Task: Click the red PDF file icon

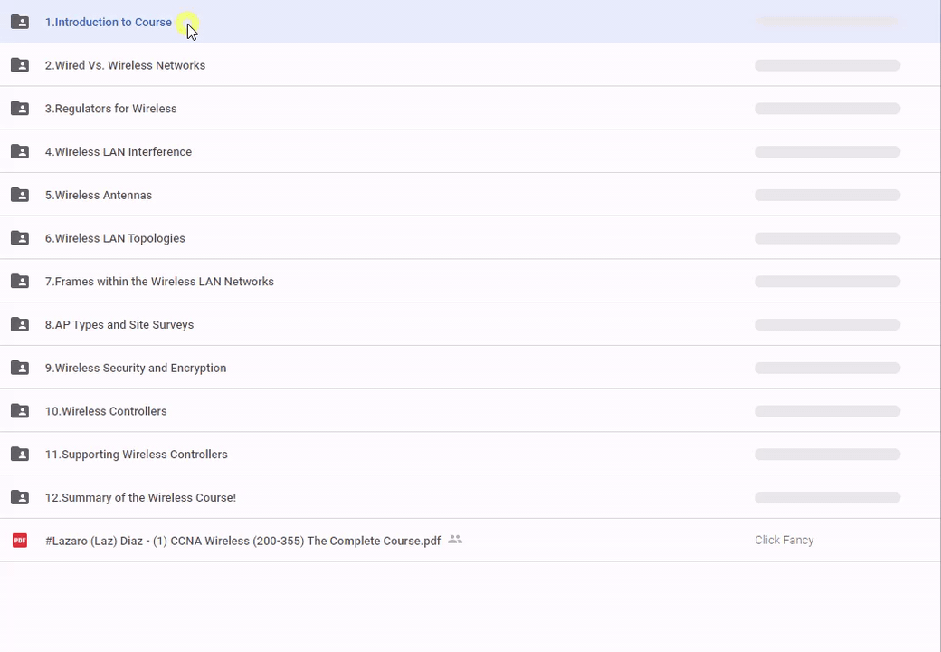Action: [20, 541]
